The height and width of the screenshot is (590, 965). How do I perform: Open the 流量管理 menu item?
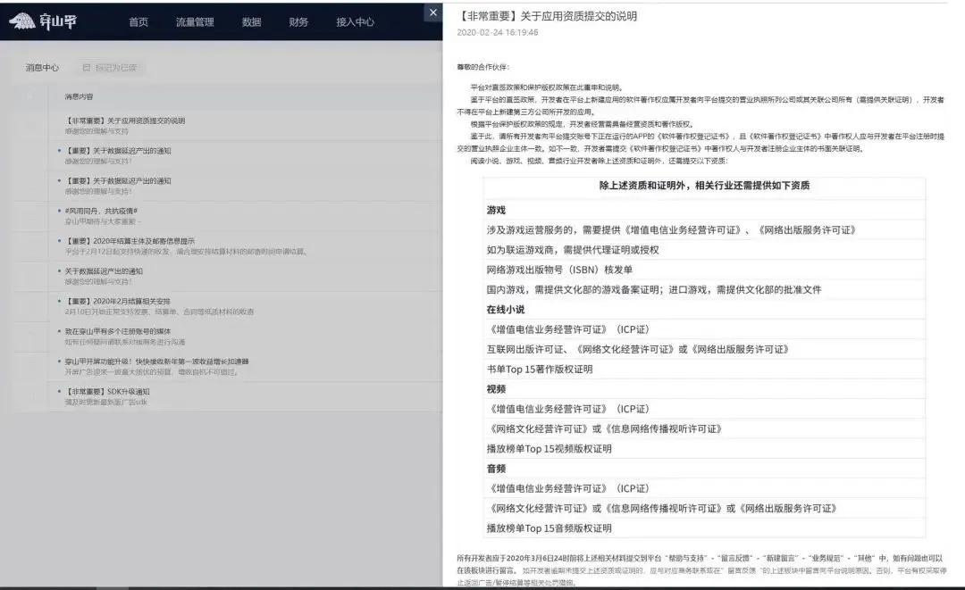(197, 21)
